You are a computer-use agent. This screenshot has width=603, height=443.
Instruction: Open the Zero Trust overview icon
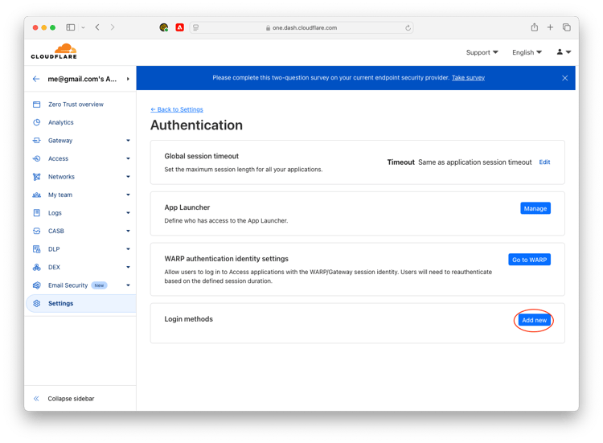[36, 105]
